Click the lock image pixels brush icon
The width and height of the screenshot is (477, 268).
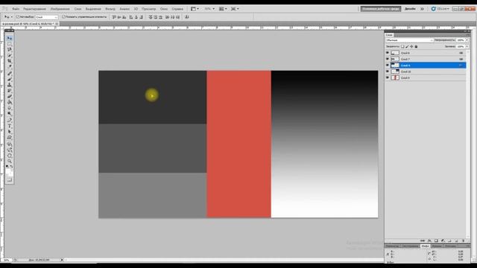(x=407, y=46)
